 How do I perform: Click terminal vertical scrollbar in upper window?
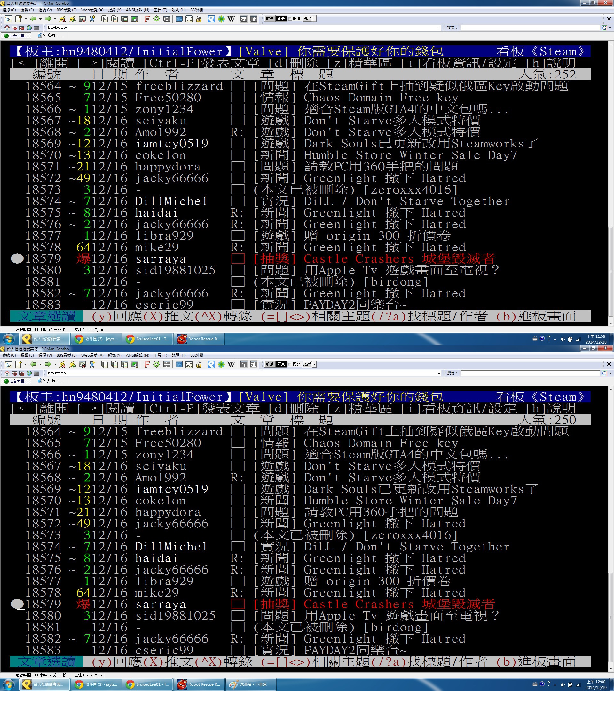pyautogui.click(x=610, y=183)
